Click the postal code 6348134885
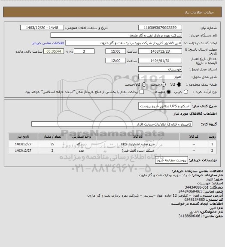The width and height of the screenshot is (225, 247). (195, 199)
